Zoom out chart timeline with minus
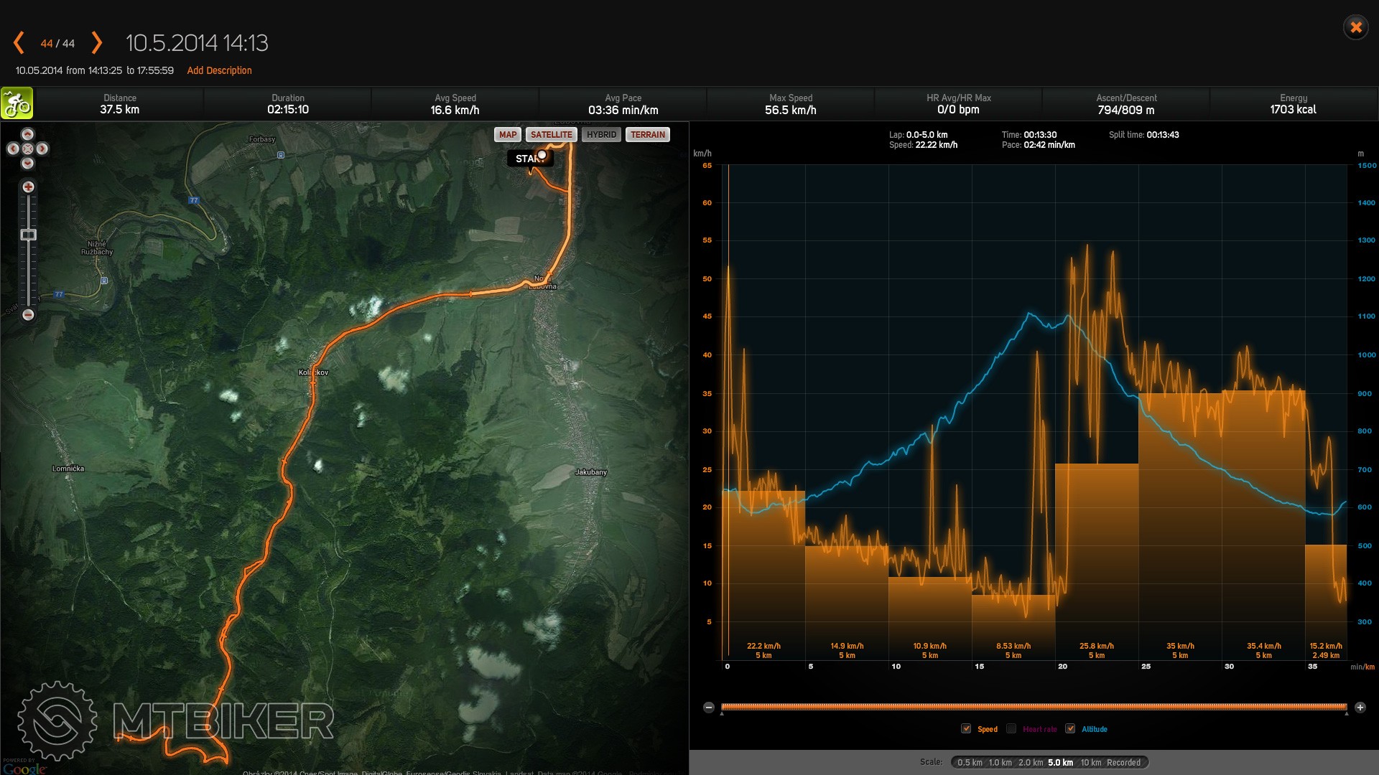Viewport: 1379px width, 775px height. 709,708
